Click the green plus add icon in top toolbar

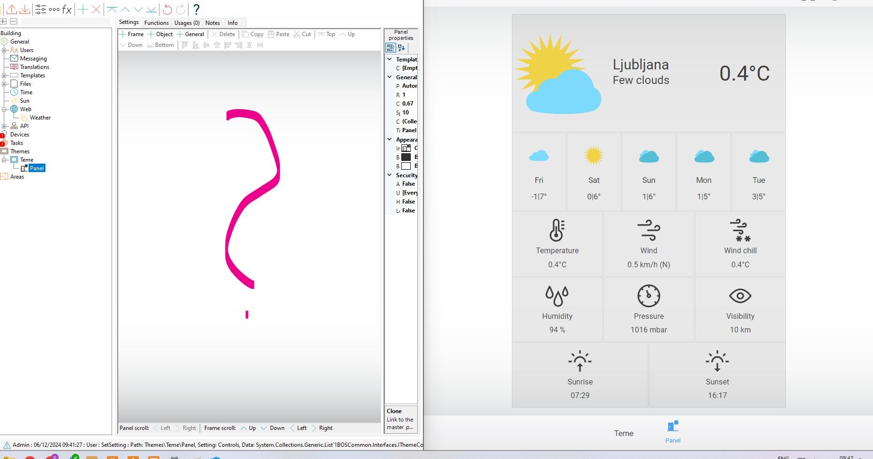tap(83, 9)
